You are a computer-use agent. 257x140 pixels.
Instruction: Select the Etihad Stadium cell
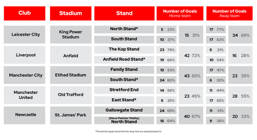(x=71, y=75)
